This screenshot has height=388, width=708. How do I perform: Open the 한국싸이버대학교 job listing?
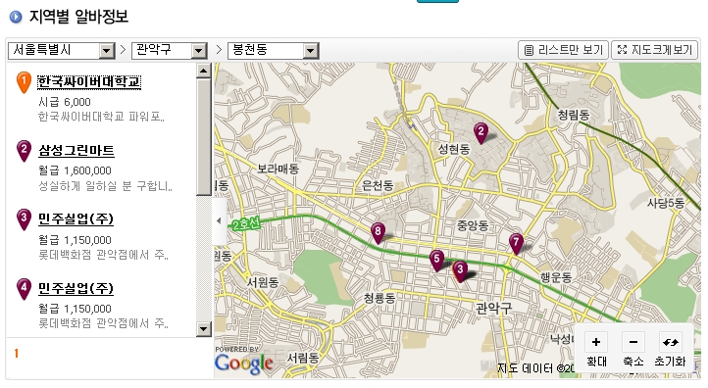89,81
